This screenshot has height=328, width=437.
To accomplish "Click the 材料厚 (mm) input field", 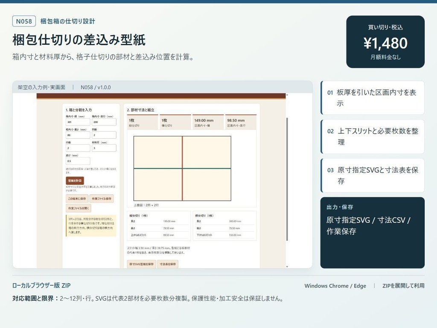I will (104, 148).
